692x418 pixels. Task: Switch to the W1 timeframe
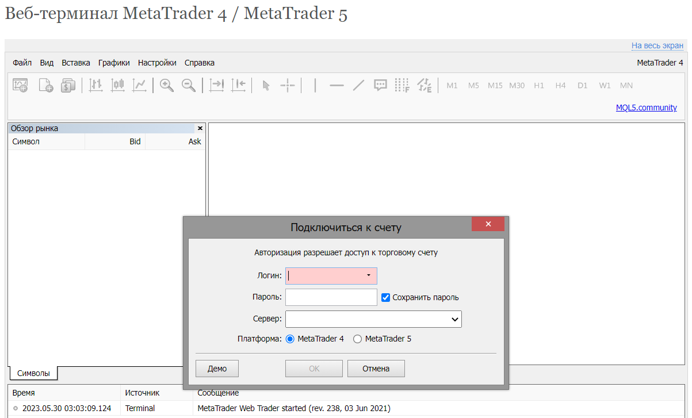[x=605, y=85]
